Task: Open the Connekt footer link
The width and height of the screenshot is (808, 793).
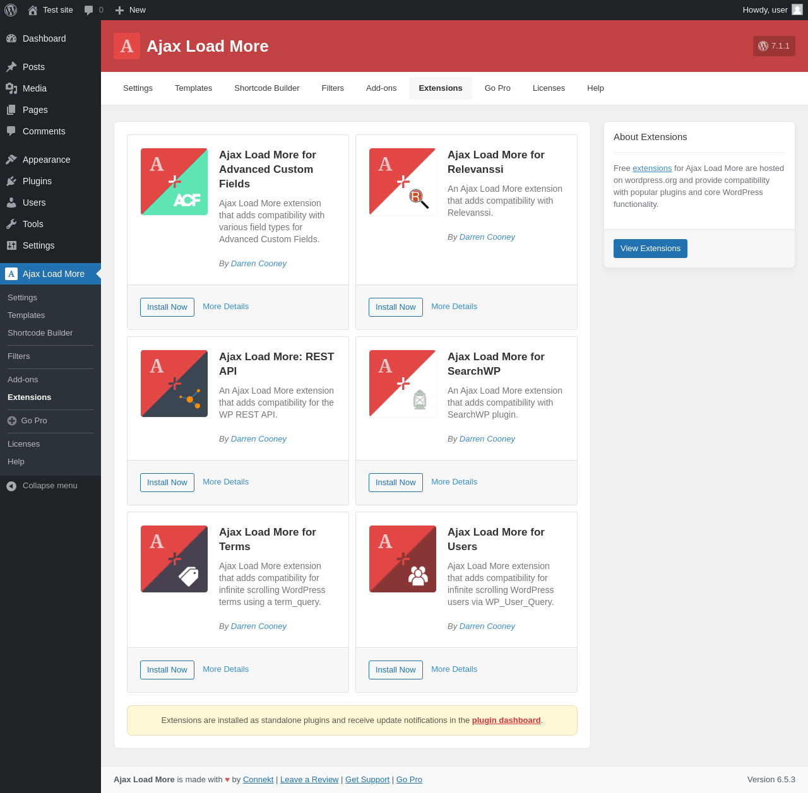Action: [x=258, y=780]
